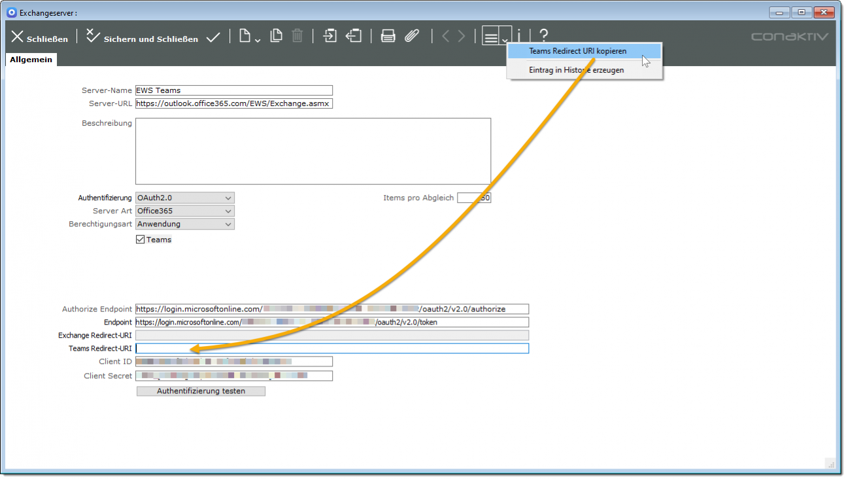Open the Berechtigungsart dropdown
The width and height of the screenshot is (846, 479).
184,224
